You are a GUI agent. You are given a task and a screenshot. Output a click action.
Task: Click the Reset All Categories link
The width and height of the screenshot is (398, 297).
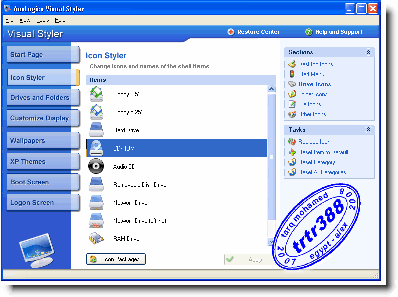pyautogui.click(x=322, y=172)
